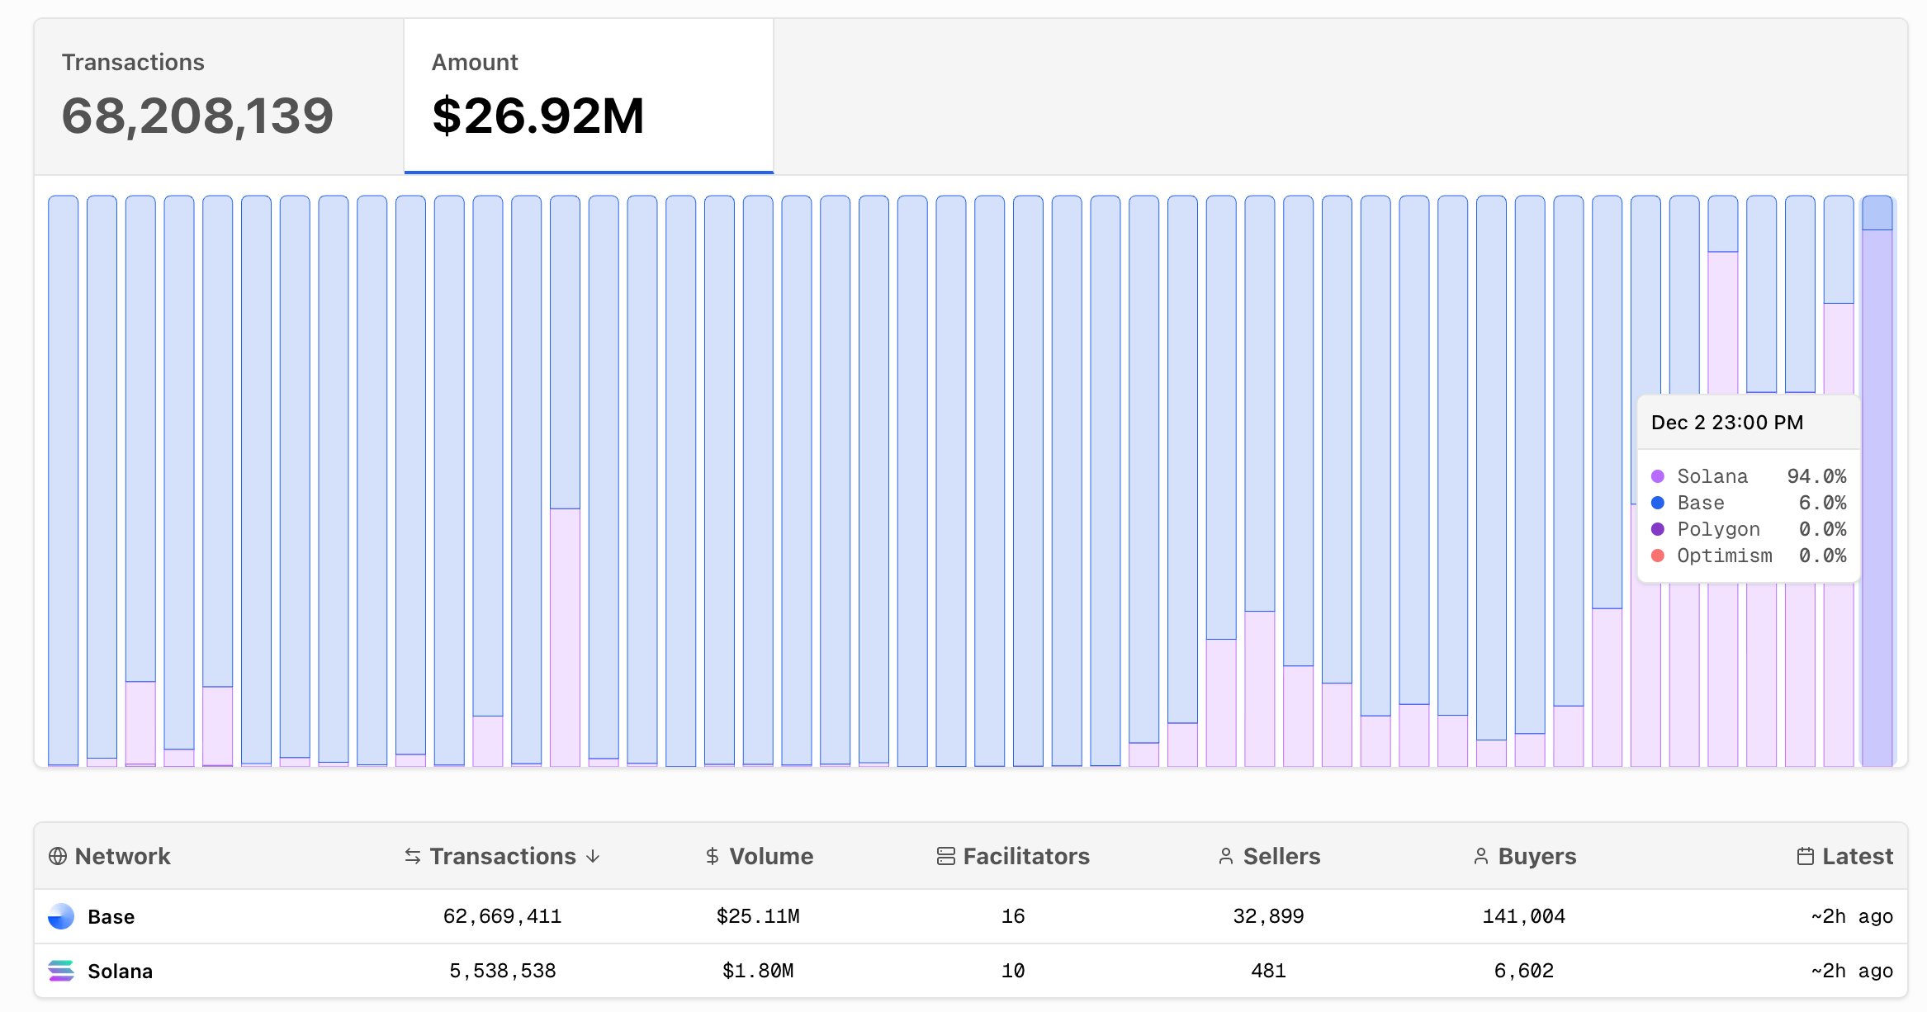Click the dollar sign icon beside Volume

point(712,856)
